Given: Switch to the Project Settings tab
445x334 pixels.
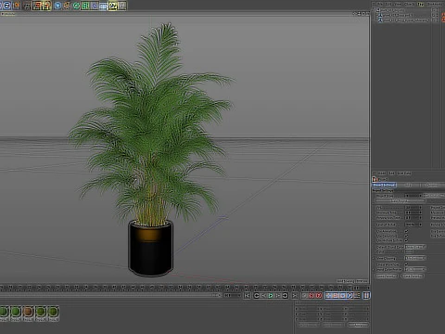Looking at the screenshot, I should tap(384, 185).
